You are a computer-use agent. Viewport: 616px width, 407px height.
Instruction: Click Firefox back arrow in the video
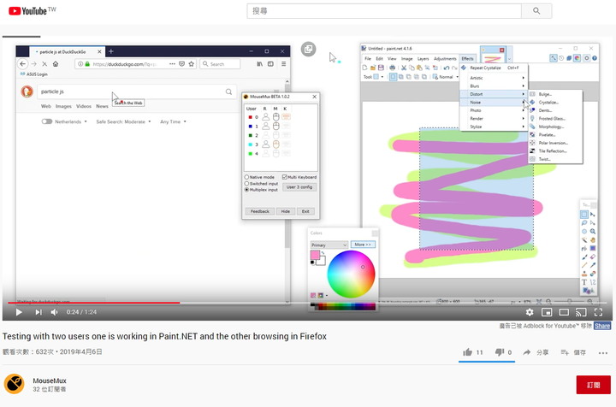click(23, 63)
